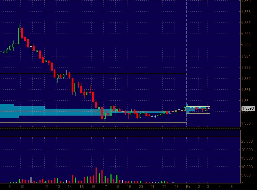Select the upper yellow horizontal line near 1.3625
The height and width of the screenshot is (190, 257).
click(x=93, y=74)
